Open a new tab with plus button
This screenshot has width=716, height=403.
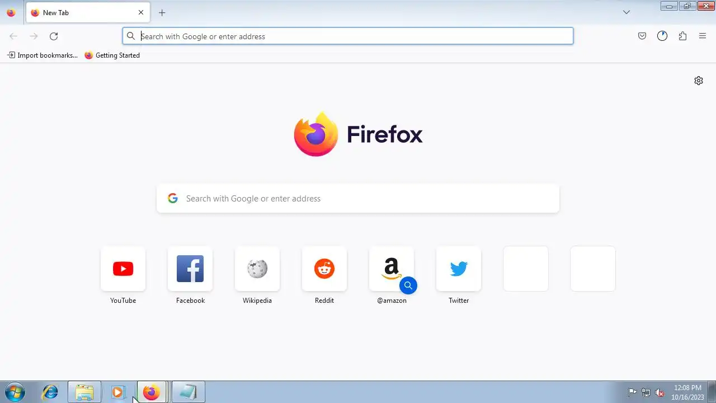coord(162,12)
